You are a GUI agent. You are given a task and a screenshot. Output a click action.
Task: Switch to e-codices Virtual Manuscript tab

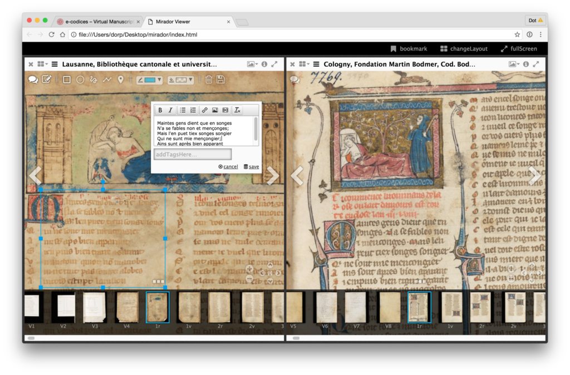click(99, 22)
